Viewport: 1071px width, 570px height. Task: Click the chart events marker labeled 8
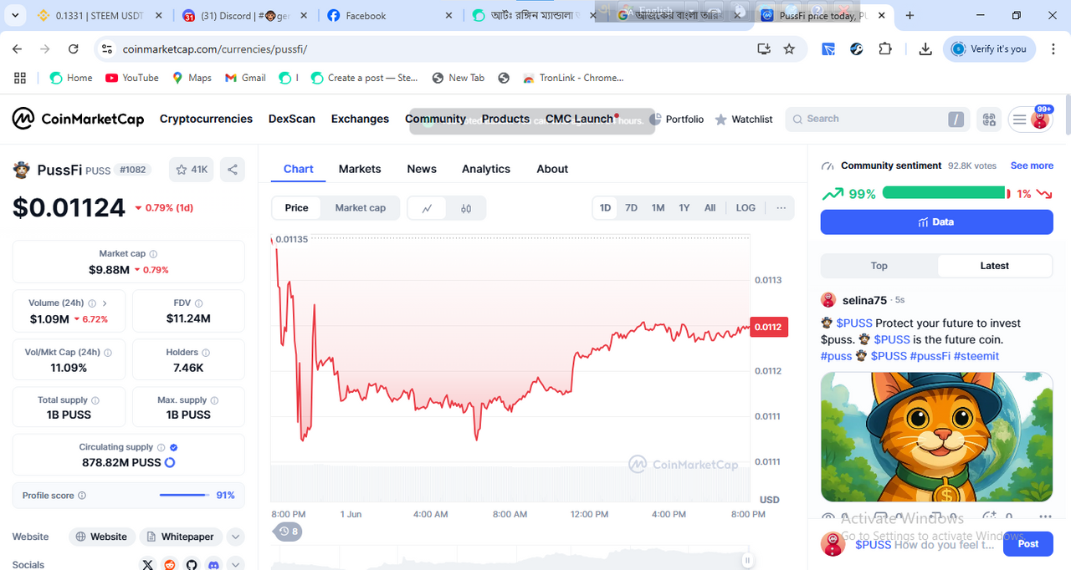coord(289,531)
